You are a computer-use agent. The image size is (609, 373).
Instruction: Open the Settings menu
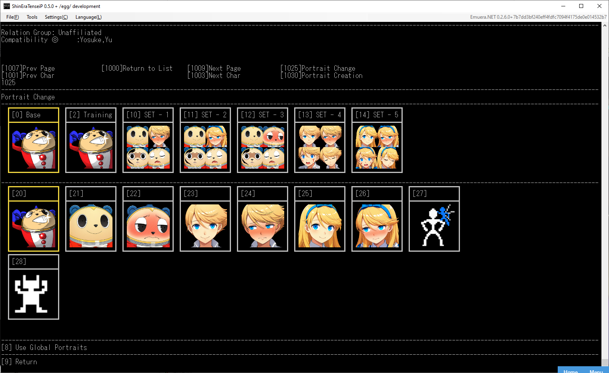pos(56,17)
